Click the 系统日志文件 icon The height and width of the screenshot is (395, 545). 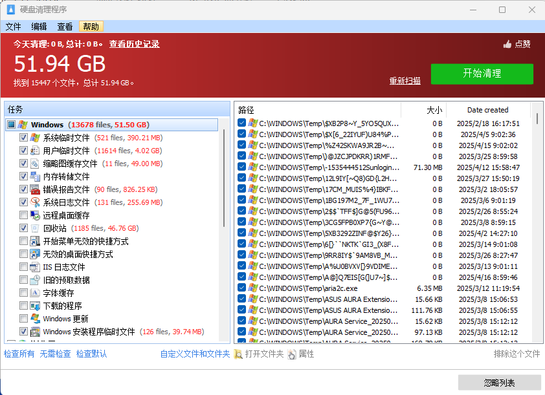[35, 202]
